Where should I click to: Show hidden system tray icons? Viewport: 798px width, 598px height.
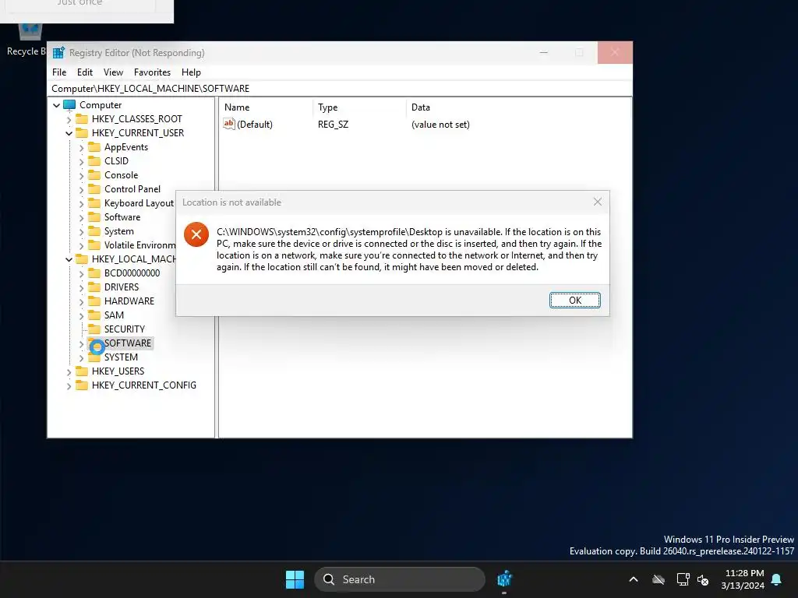point(634,579)
